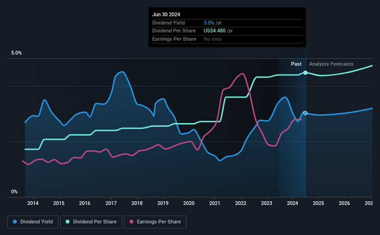380x235 pixels.
Task: Click the 'Earnings Per Share' tooltip row label
Action: pos(174,39)
